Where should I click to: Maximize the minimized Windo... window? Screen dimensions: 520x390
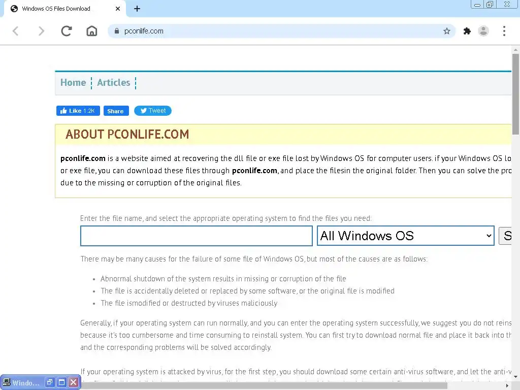click(x=61, y=382)
